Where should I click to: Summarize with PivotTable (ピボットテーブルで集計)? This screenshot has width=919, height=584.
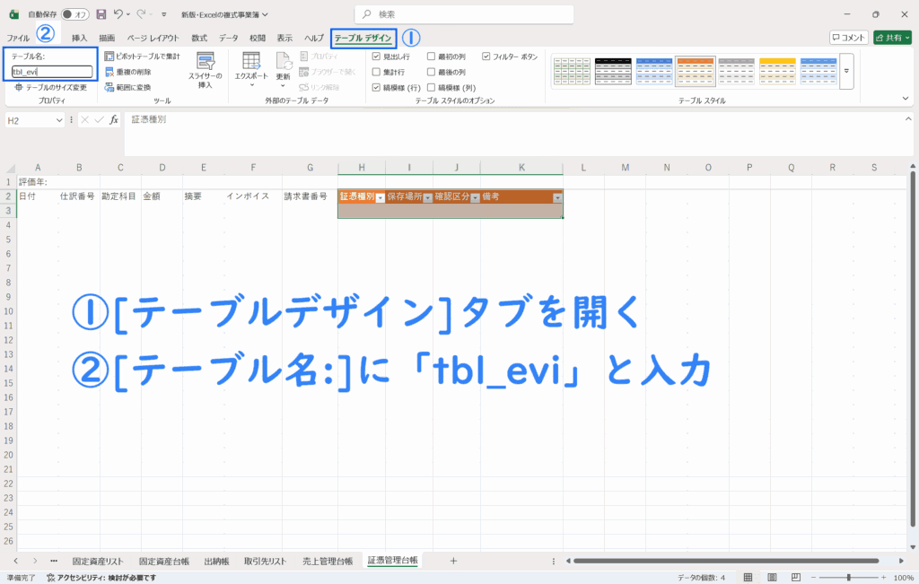[x=142, y=57]
